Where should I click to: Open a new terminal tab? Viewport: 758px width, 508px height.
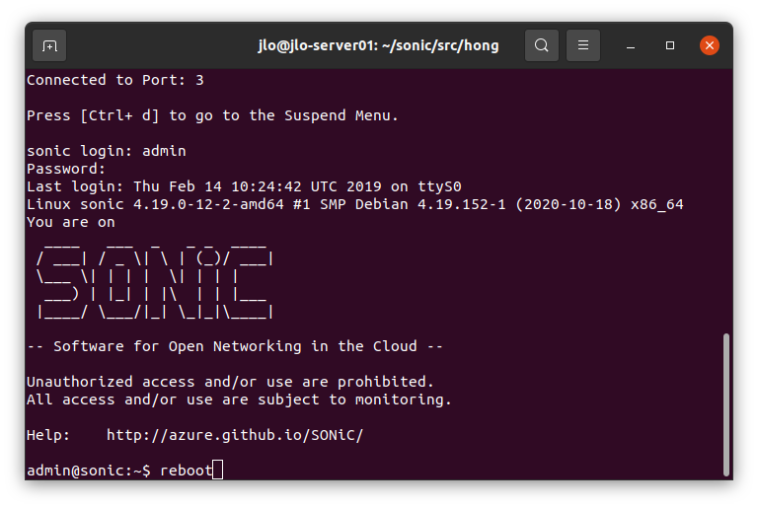pyautogui.click(x=49, y=45)
